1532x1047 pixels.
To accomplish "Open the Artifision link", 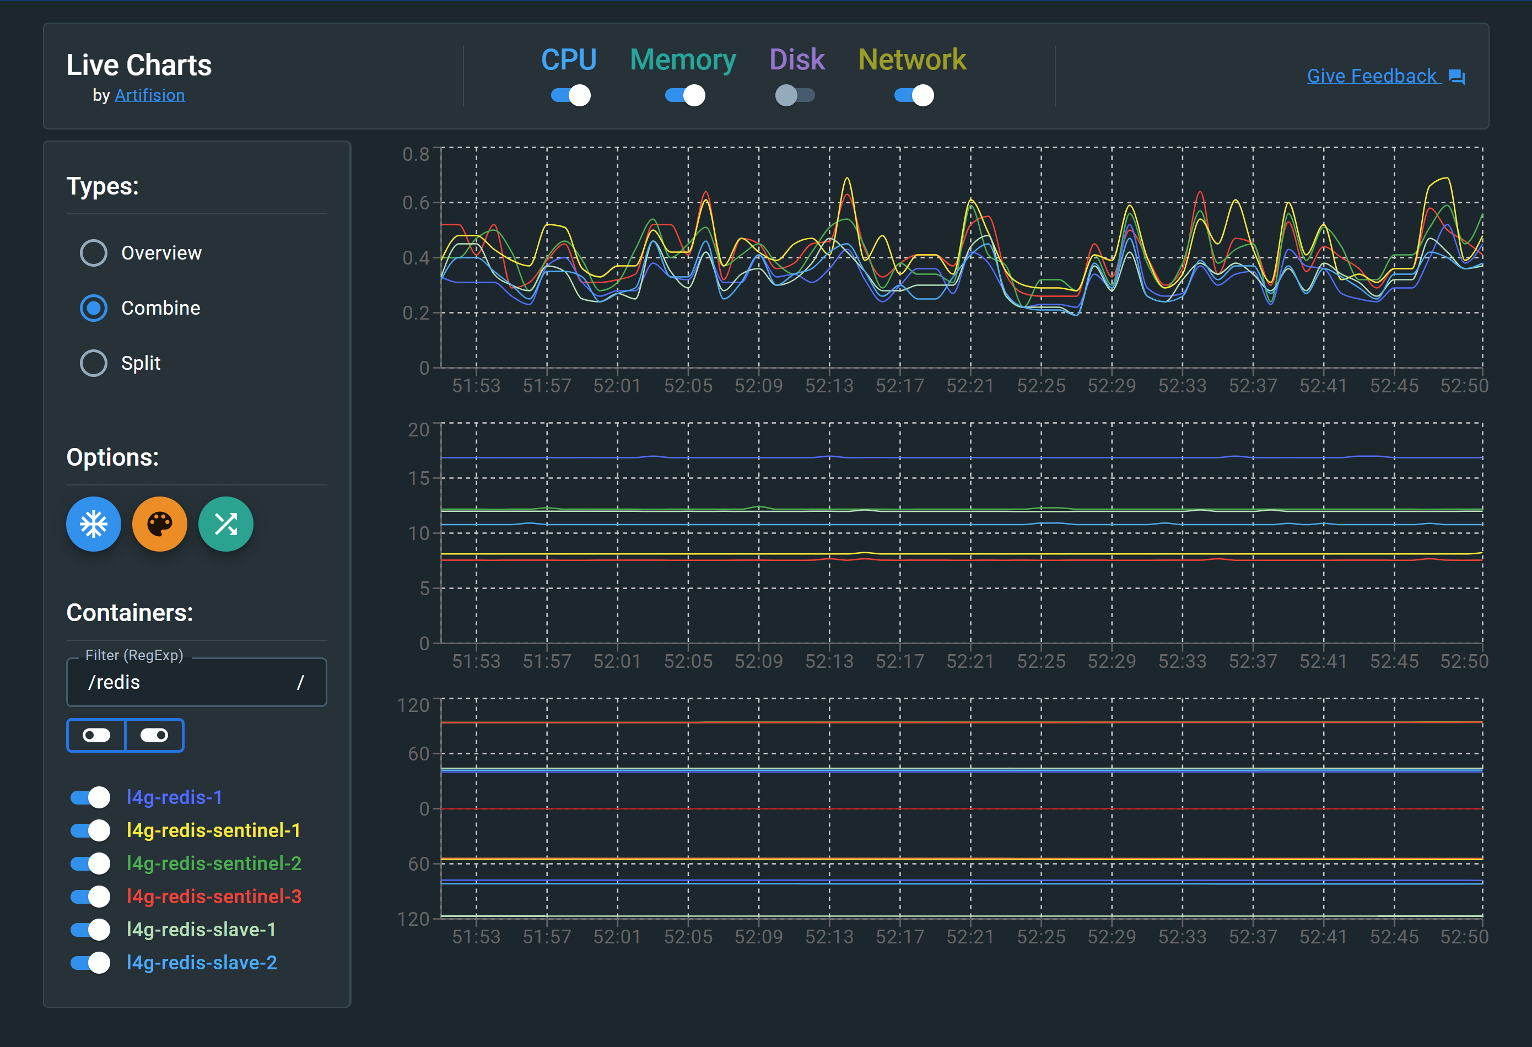I will pyautogui.click(x=150, y=95).
